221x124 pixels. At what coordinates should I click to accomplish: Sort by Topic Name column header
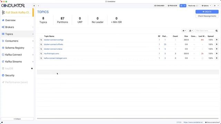49,36
